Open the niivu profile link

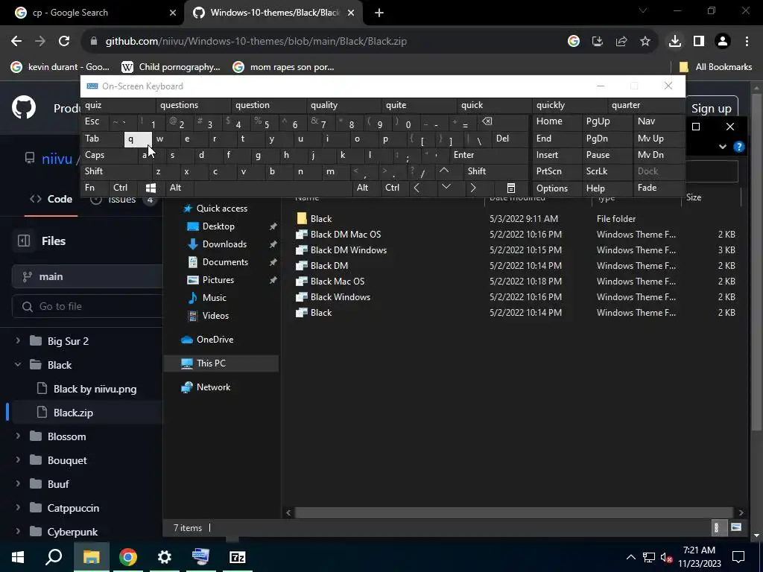click(57, 159)
